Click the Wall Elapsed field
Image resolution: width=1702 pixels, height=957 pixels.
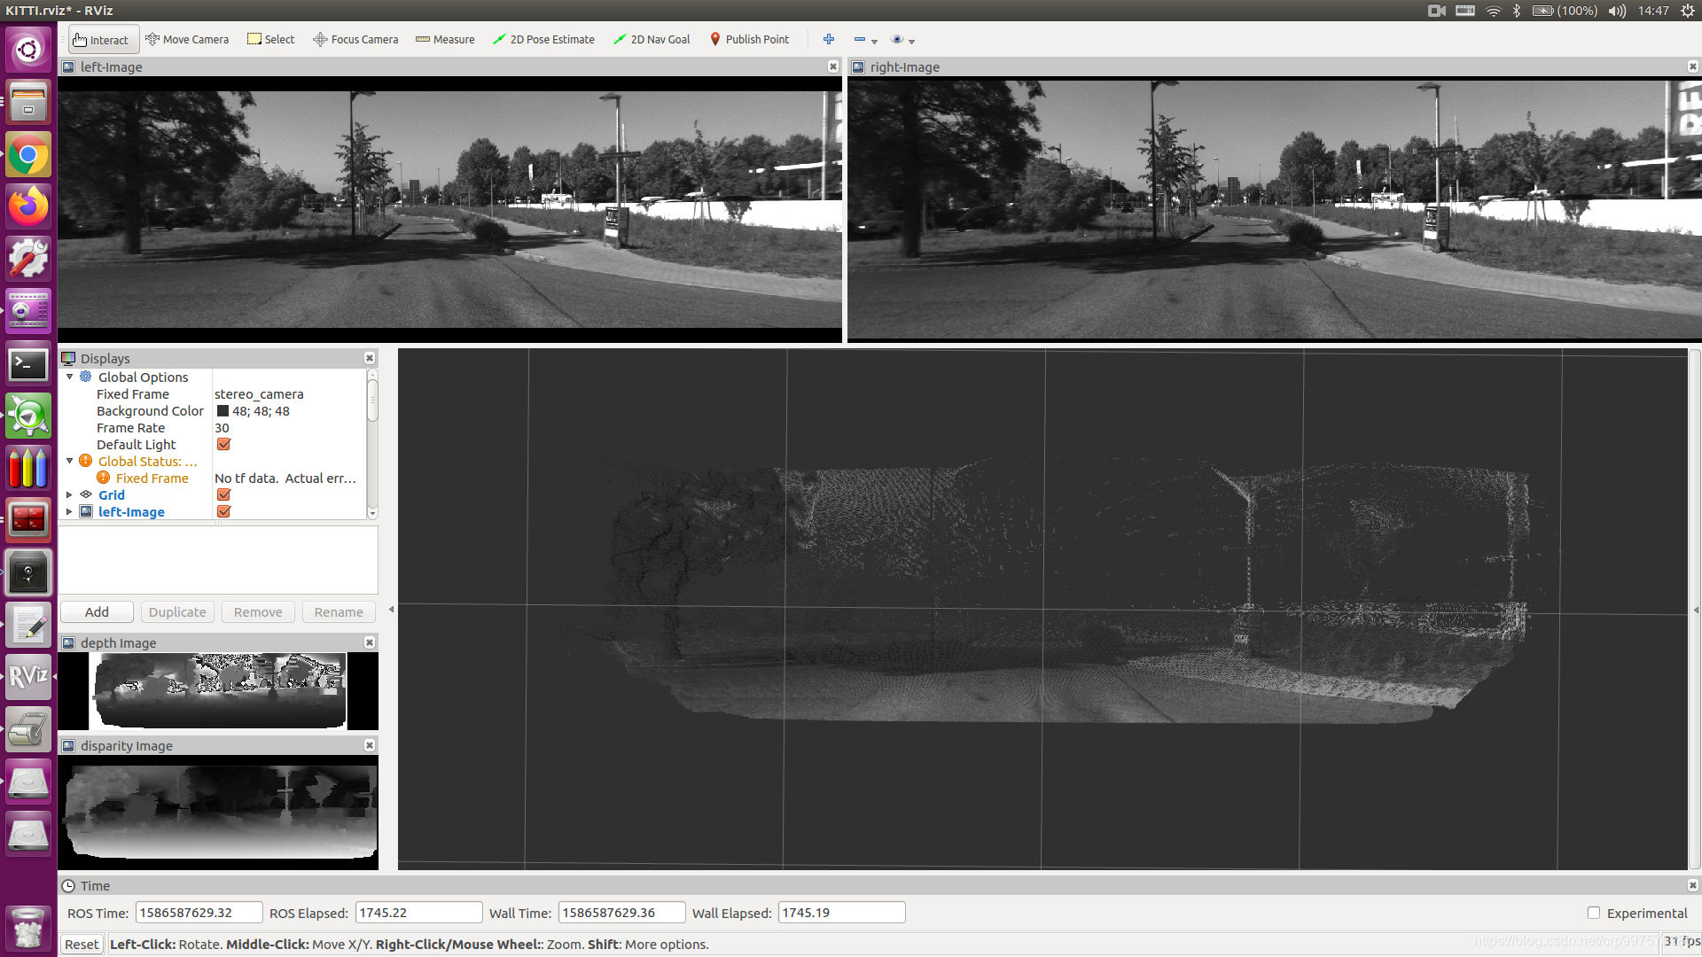coord(841,913)
